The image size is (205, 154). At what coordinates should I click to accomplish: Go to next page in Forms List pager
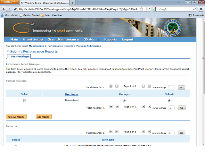click(143, 132)
